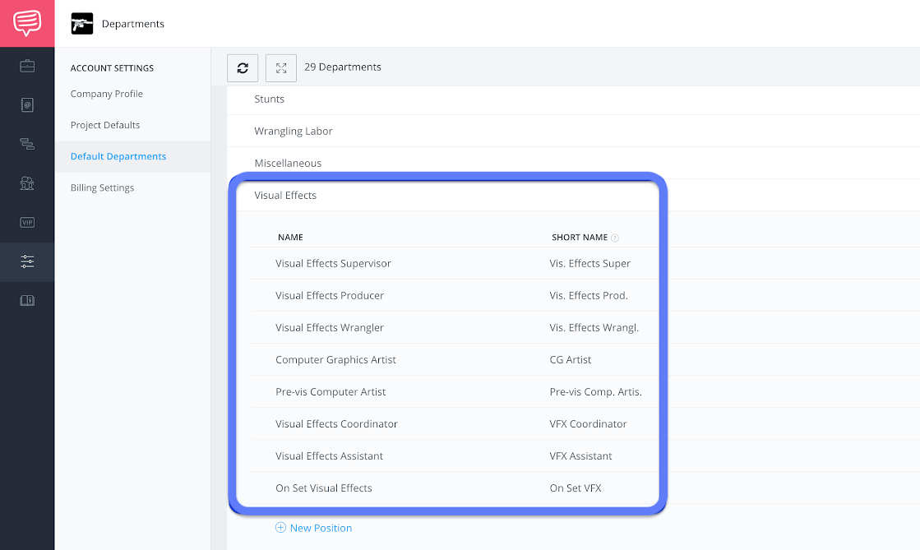The width and height of the screenshot is (920, 550).
Task: Select Visual Effects Assistant position name
Action: click(x=329, y=456)
